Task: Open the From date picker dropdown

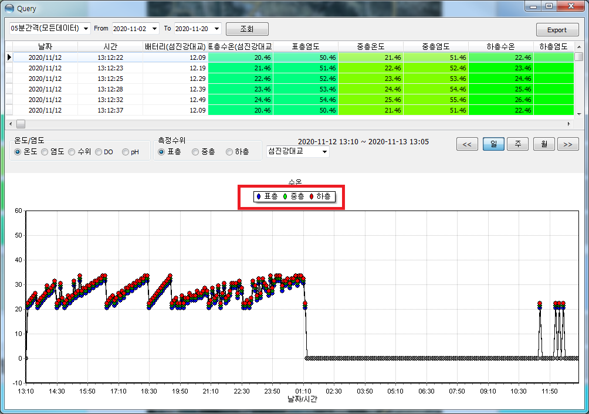Action: click(x=154, y=29)
